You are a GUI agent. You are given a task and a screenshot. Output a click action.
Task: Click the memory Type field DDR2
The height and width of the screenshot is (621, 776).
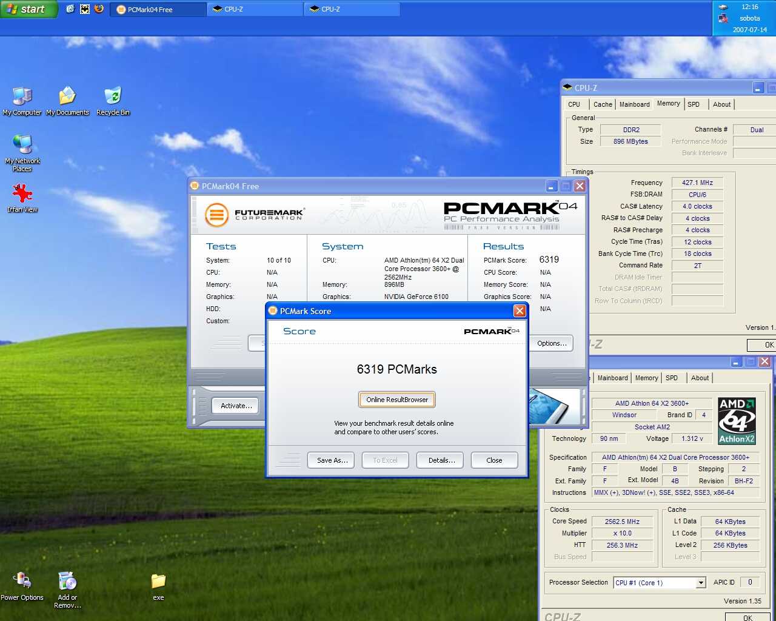630,130
